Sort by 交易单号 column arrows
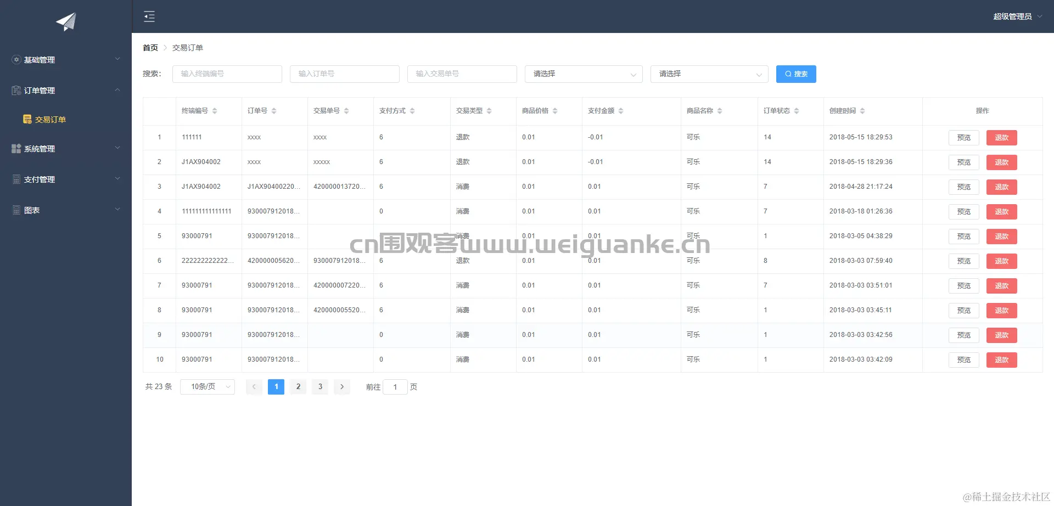This screenshot has height=506, width=1054. click(346, 111)
